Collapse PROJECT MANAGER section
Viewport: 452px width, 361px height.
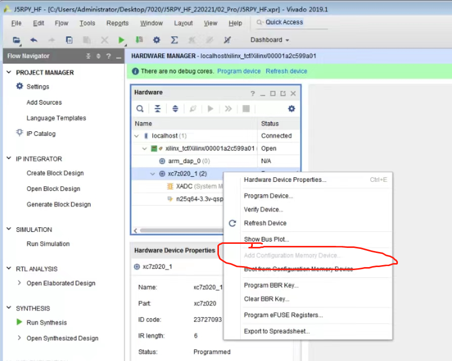(9, 72)
